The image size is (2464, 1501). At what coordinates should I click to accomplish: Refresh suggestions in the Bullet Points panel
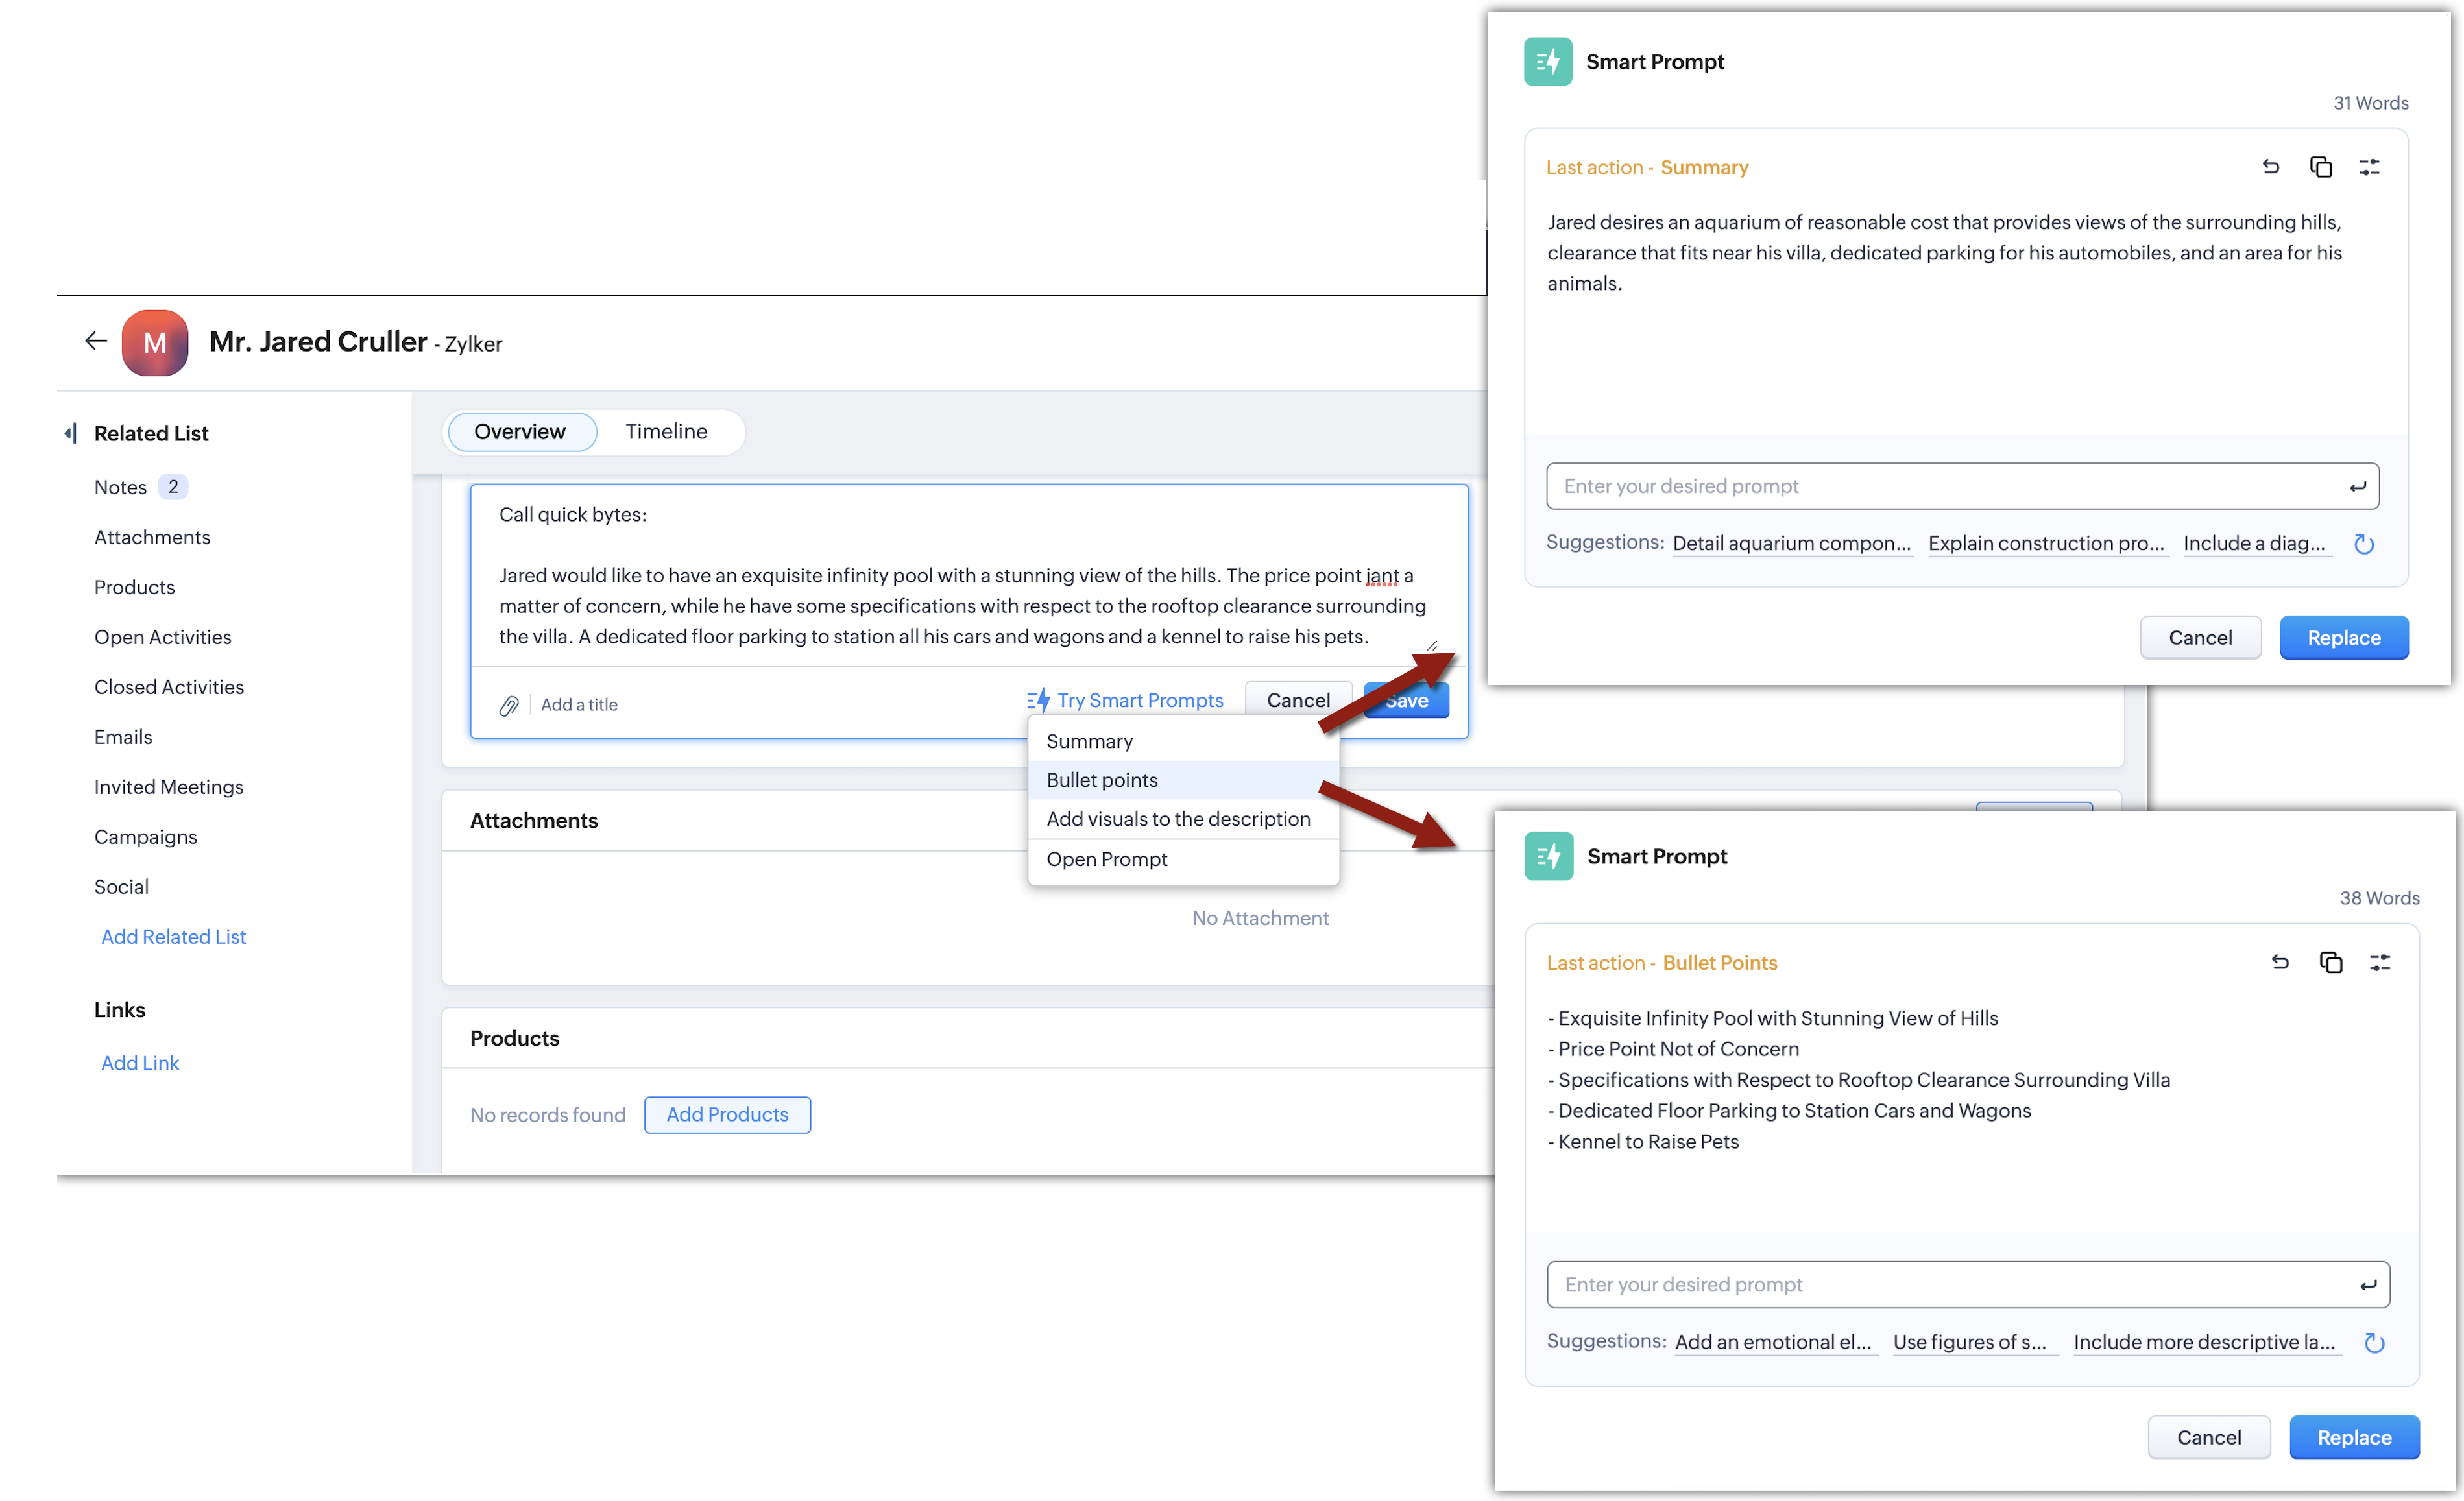coord(2374,1343)
